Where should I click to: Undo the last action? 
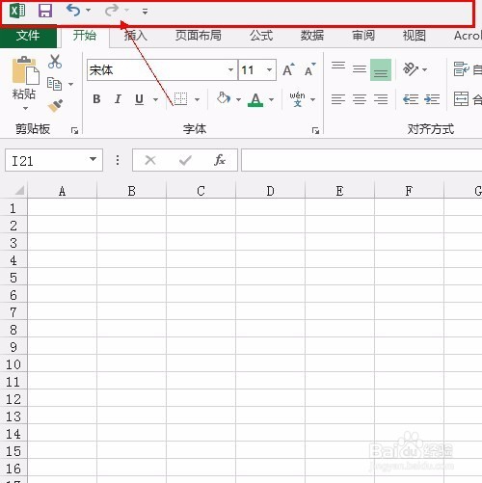(x=73, y=11)
